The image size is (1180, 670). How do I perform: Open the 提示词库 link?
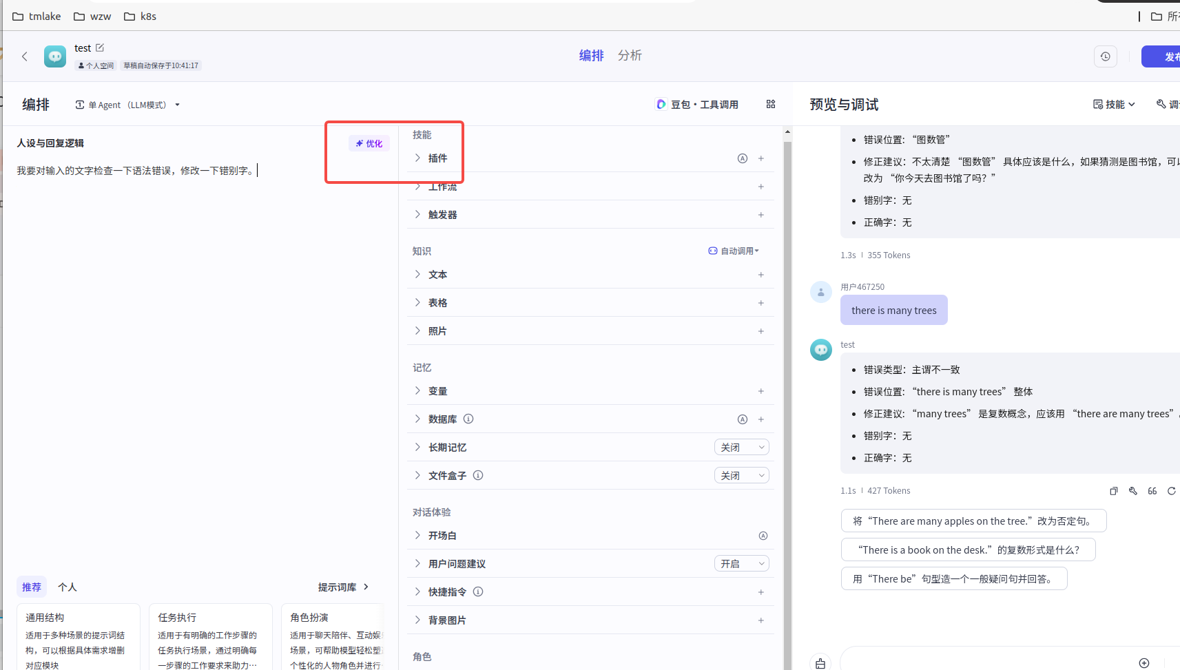pos(343,587)
